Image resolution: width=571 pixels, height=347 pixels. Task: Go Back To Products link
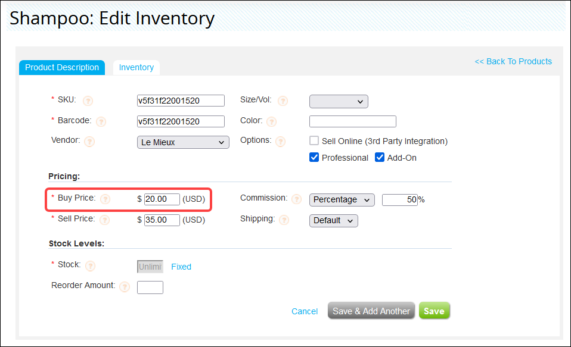pos(513,61)
